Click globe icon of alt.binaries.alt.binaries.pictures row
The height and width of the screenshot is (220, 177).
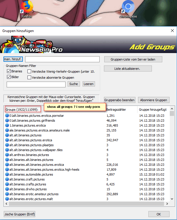[7, 160]
